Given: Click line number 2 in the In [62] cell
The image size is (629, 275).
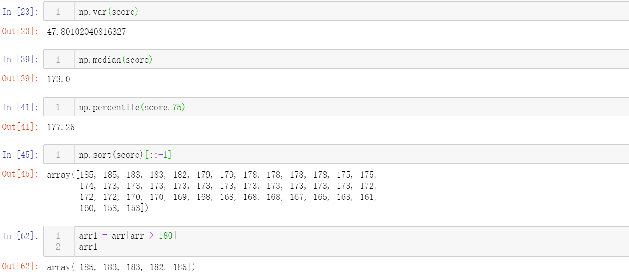Looking at the screenshot, I should (58, 247).
